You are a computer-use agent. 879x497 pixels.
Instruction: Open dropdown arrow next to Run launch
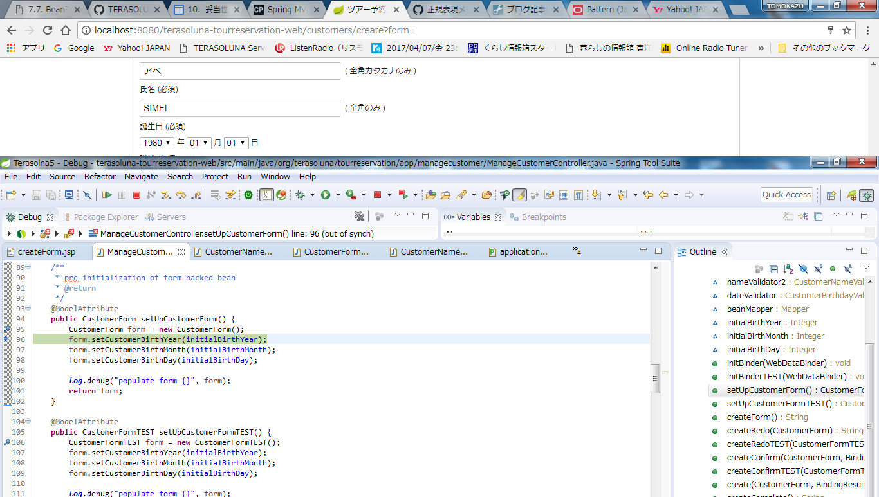point(338,195)
